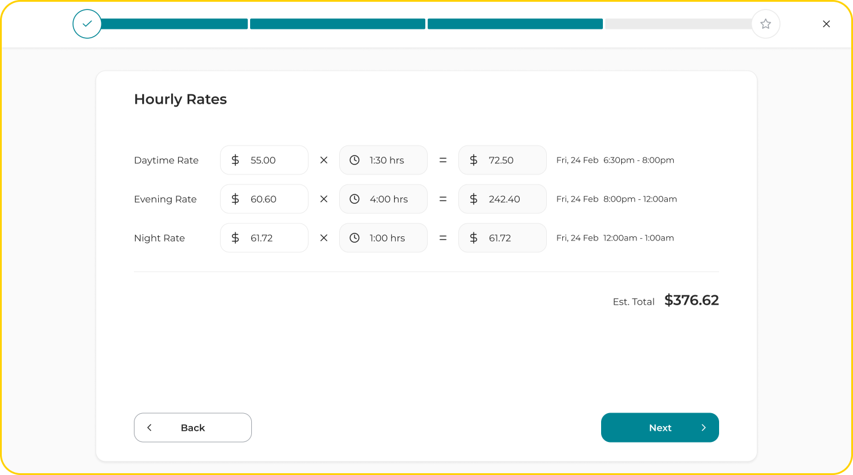Proceed with the Next button
The width and height of the screenshot is (853, 475).
click(660, 428)
